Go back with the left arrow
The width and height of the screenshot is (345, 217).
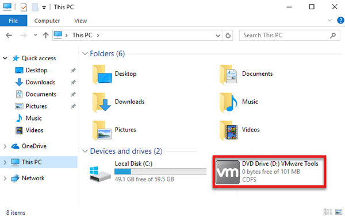pyautogui.click(x=9, y=35)
